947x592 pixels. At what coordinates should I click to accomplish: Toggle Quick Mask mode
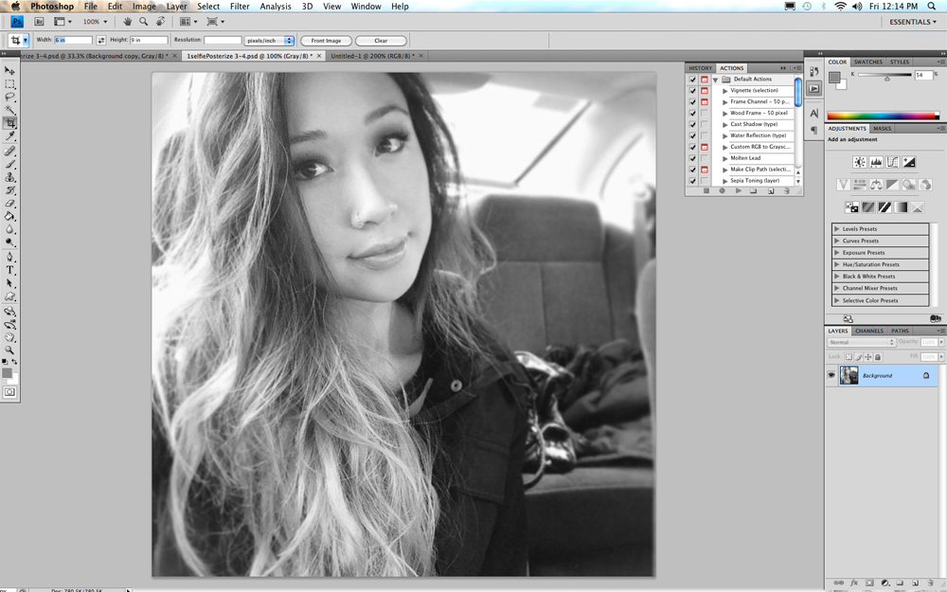point(9,392)
